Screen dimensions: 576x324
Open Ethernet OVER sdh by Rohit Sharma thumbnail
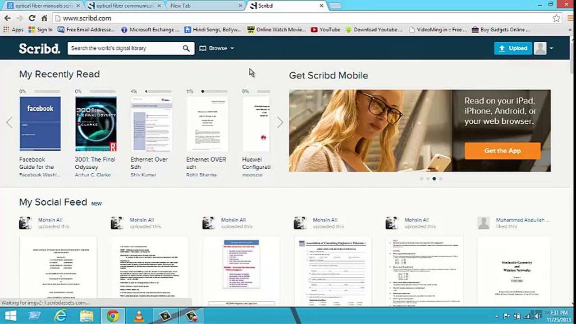click(x=207, y=124)
